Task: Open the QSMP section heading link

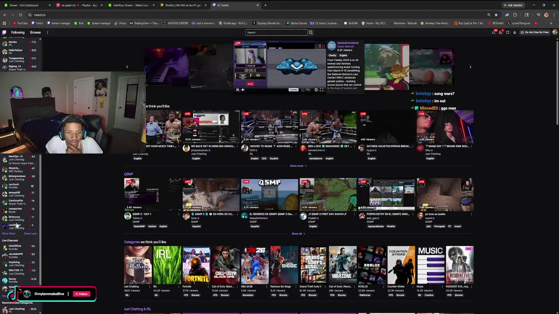Action: click(128, 174)
